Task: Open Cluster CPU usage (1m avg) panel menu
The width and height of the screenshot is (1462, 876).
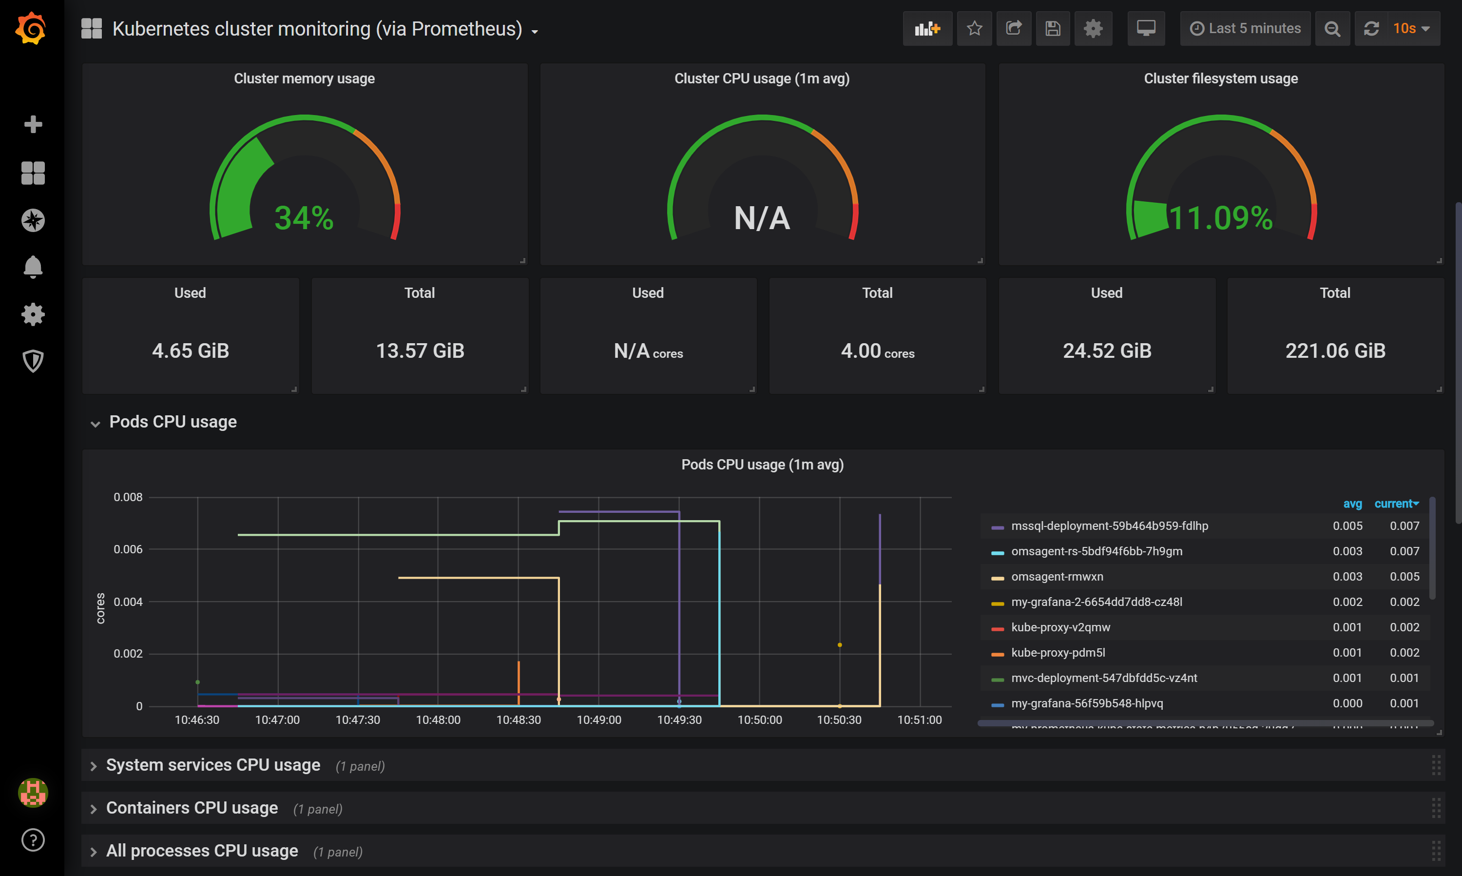Action: tap(762, 78)
